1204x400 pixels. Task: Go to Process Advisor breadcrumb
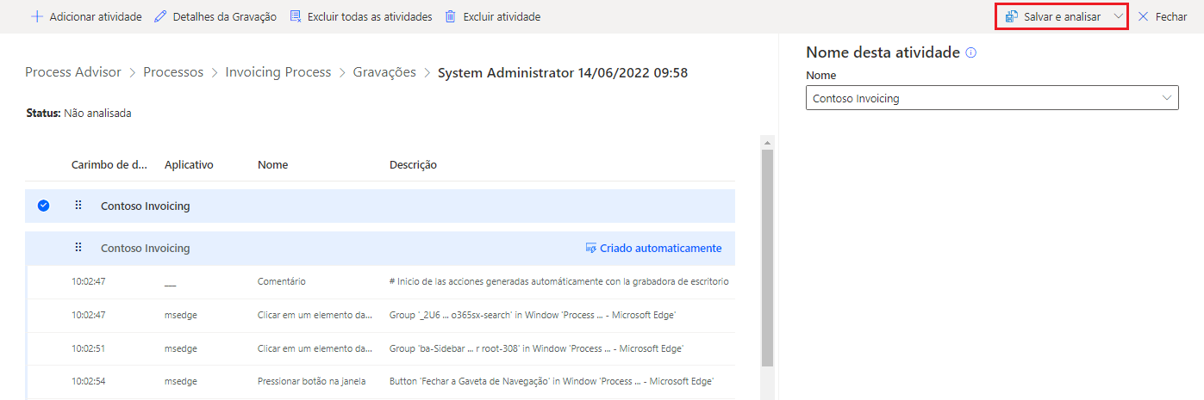(73, 72)
